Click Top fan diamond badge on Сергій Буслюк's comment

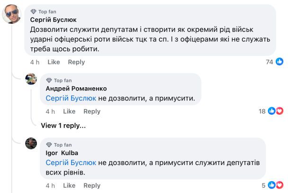click(x=33, y=11)
